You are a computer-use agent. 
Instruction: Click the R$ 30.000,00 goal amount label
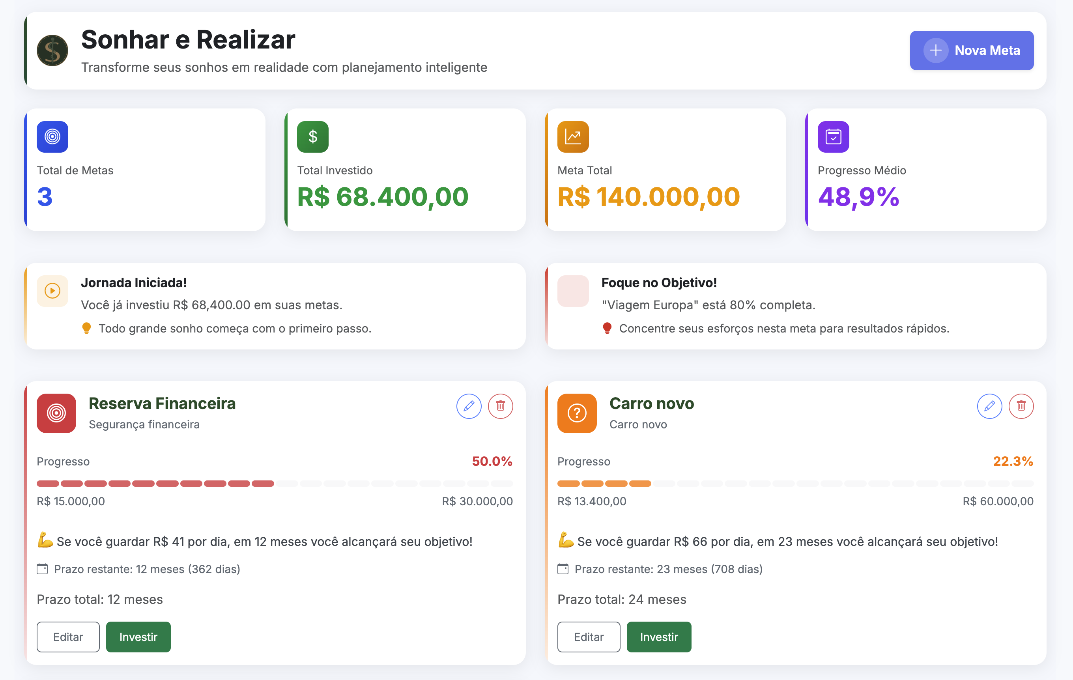pos(478,501)
